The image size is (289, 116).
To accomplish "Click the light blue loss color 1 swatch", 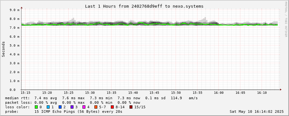I will pyautogui.click(x=48, y=107).
